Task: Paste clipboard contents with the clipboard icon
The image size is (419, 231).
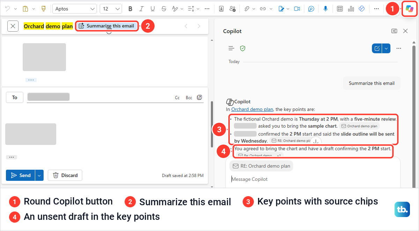Action: [x=25, y=9]
